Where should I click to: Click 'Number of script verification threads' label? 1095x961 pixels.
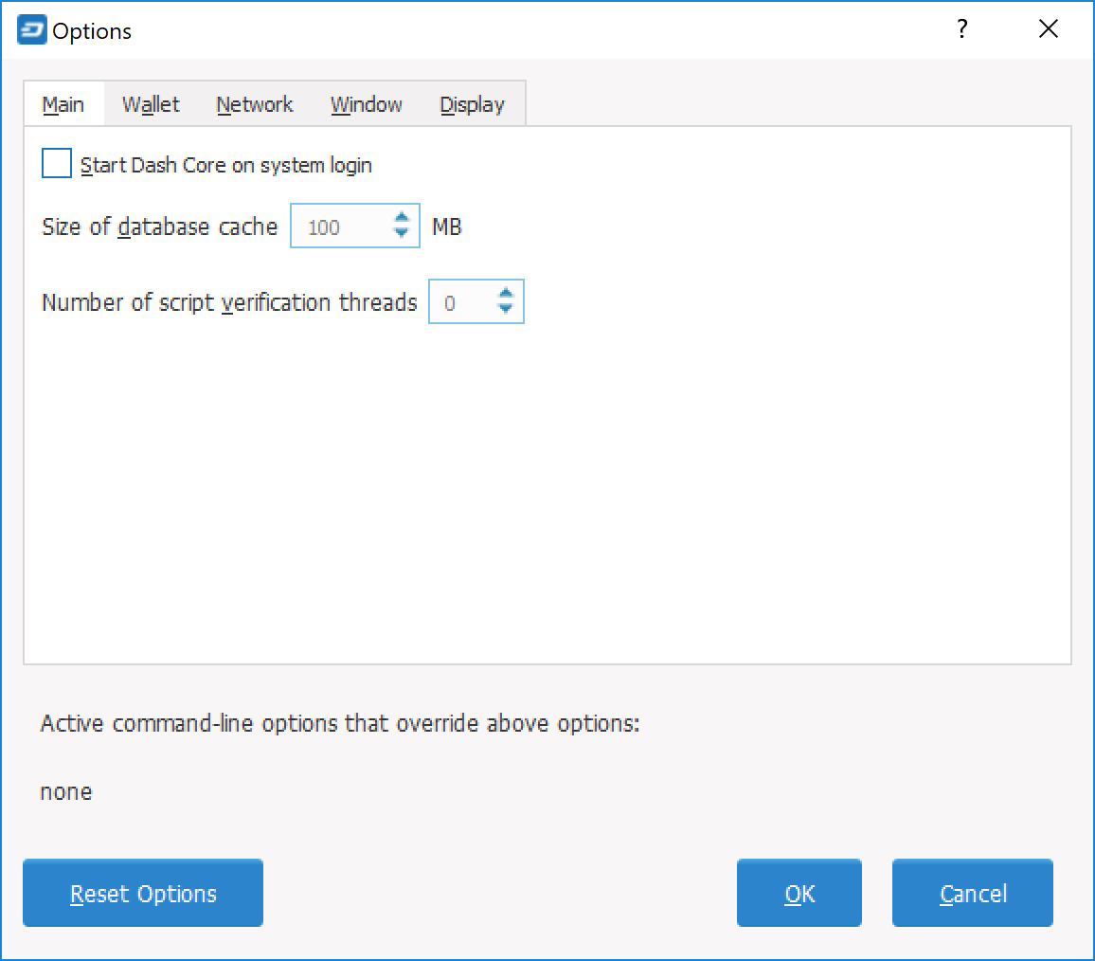tap(230, 302)
